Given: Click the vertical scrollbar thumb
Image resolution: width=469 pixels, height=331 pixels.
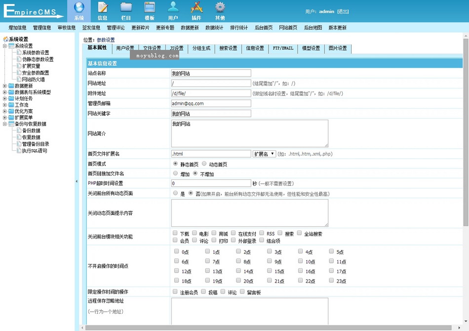Looking at the screenshot, I should [466, 132].
